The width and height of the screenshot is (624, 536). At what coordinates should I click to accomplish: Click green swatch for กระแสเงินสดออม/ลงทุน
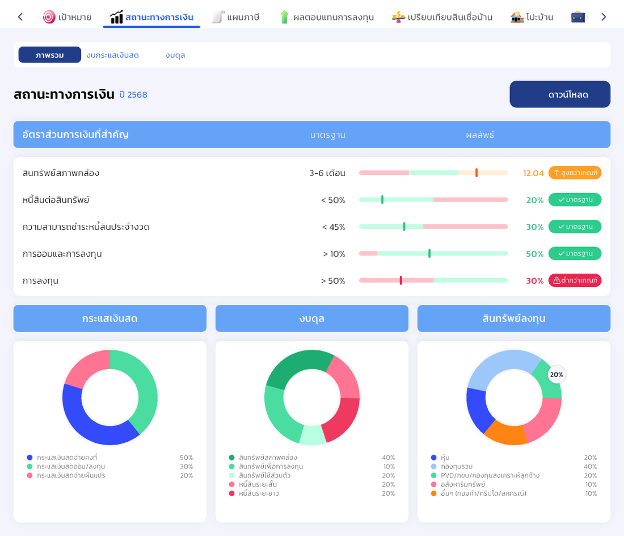[x=29, y=466]
